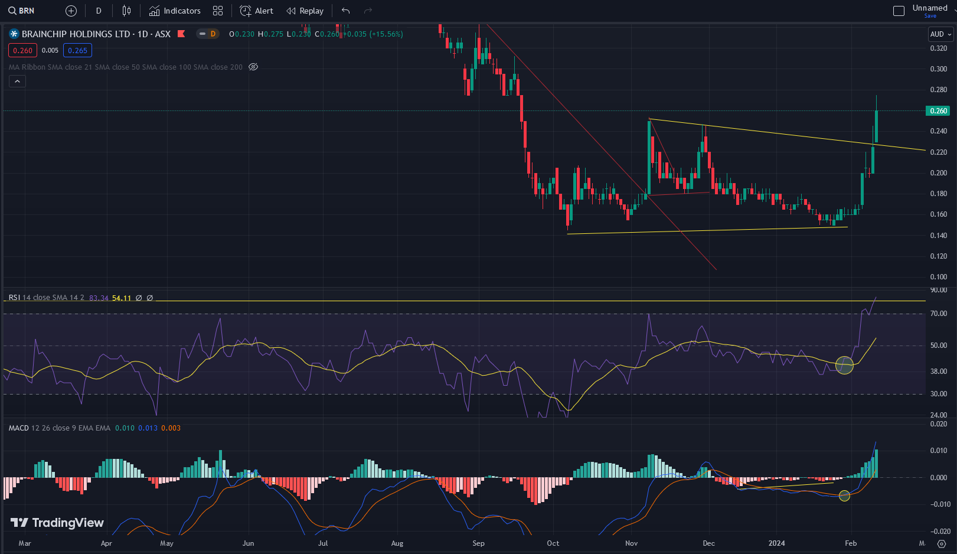Click the 70.00 RSI scale label
This screenshot has height=554, width=957.
938,314
